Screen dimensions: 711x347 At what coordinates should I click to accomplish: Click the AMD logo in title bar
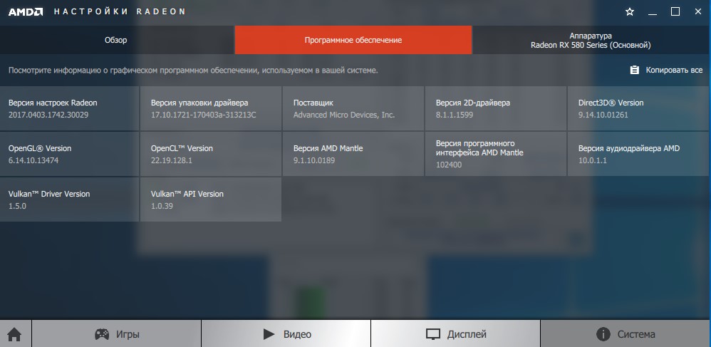pos(26,12)
